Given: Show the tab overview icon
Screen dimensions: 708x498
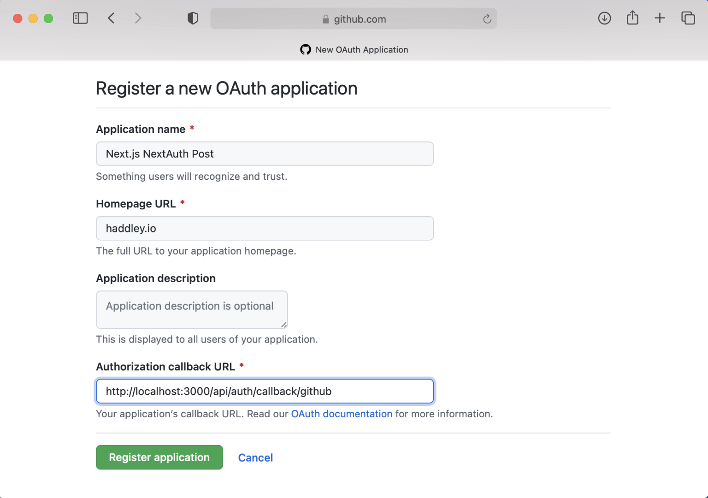Looking at the screenshot, I should point(688,18).
